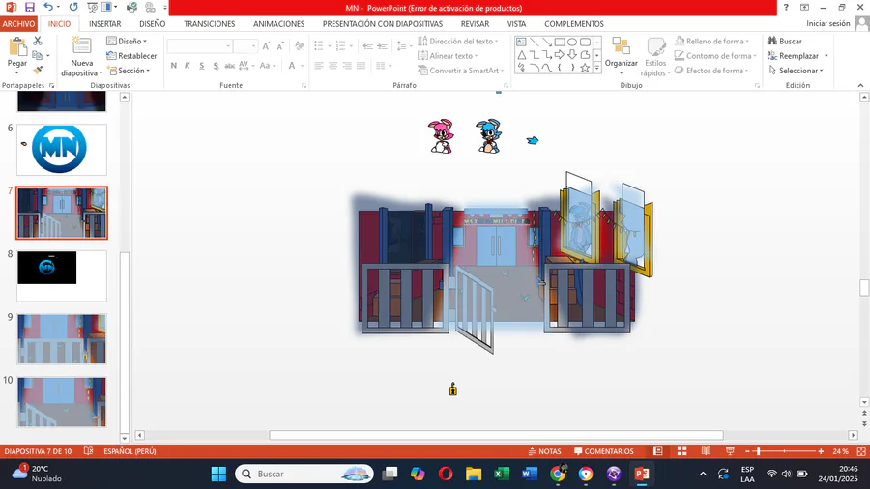Click the zoom out minus button
This screenshot has height=489, width=870.
[747, 451]
